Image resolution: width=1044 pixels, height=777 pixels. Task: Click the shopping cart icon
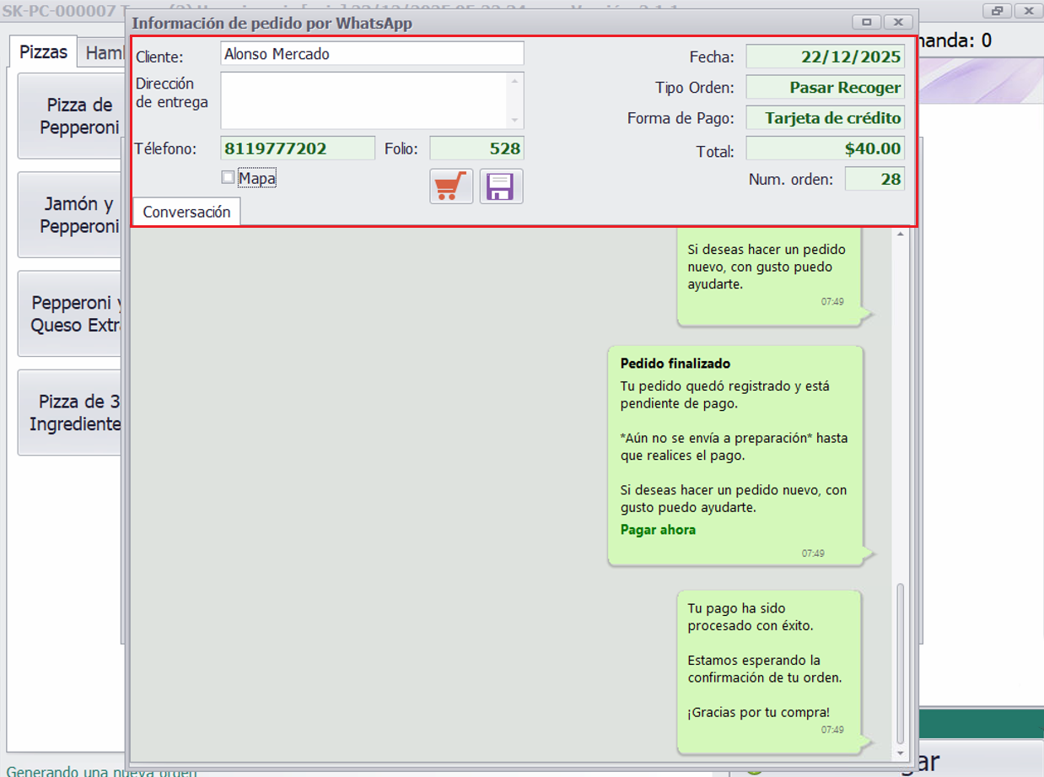(451, 186)
